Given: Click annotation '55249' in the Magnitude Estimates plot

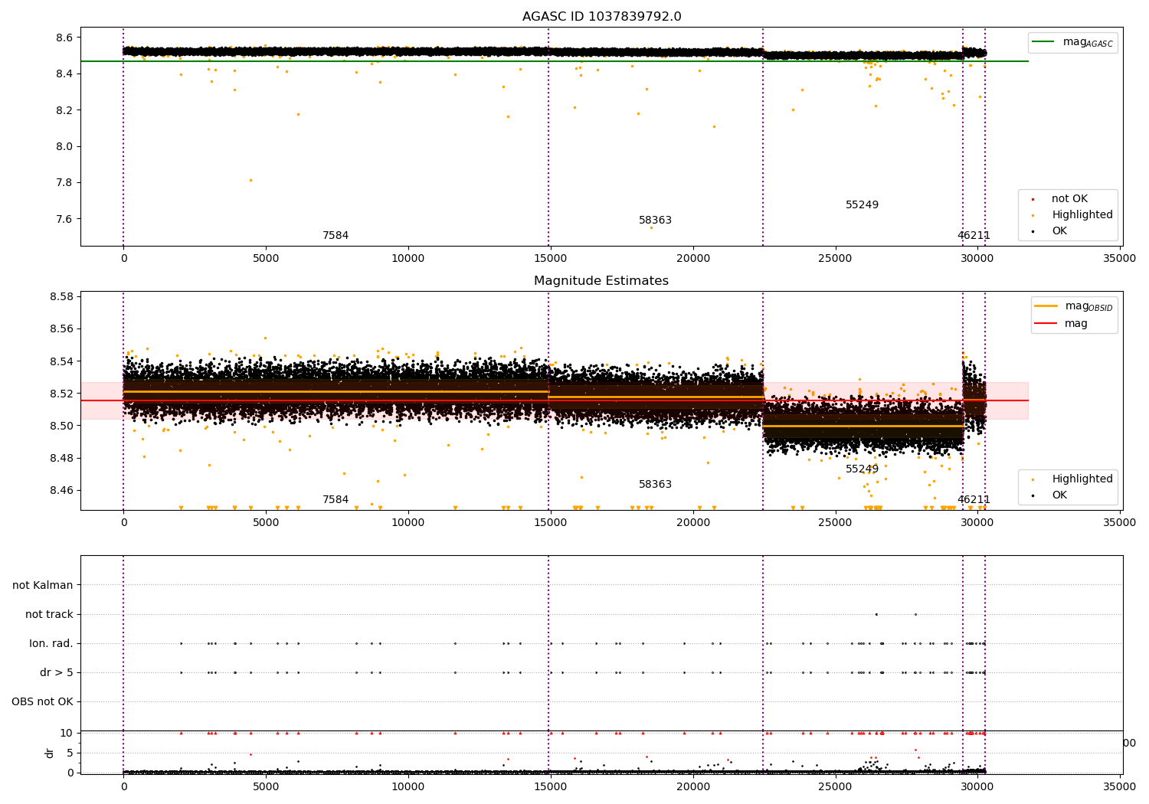Looking at the screenshot, I should coord(862,469).
